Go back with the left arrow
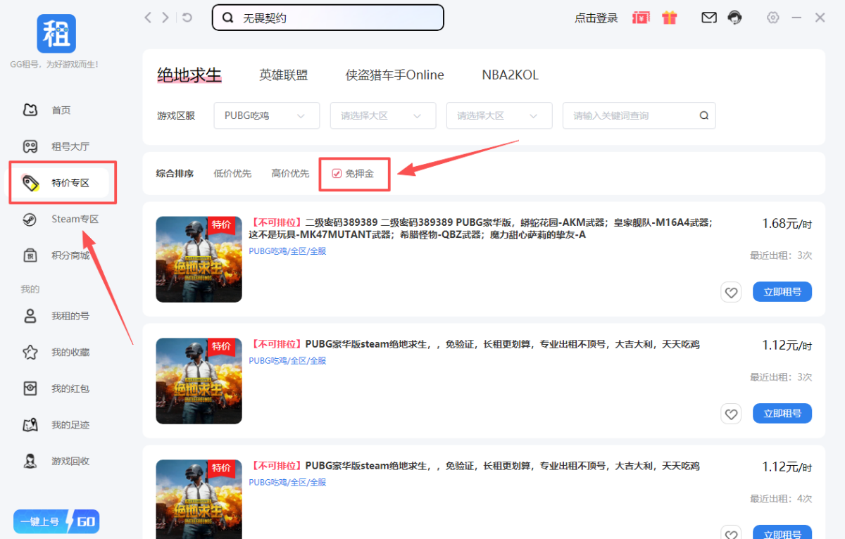The width and height of the screenshot is (845, 539). click(x=148, y=18)
